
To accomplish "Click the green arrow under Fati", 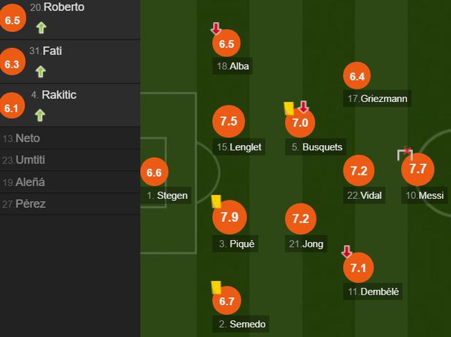I will (41, 71).
